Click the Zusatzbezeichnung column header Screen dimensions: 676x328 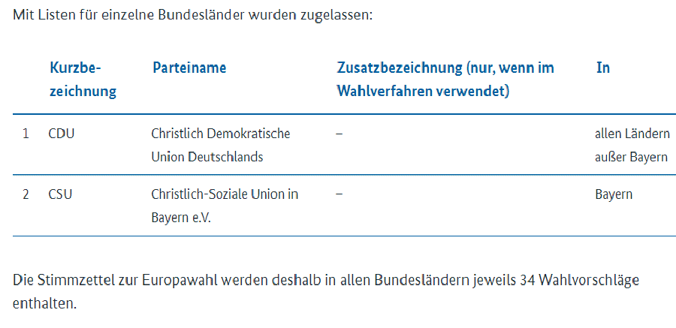(x=445, y=80)
